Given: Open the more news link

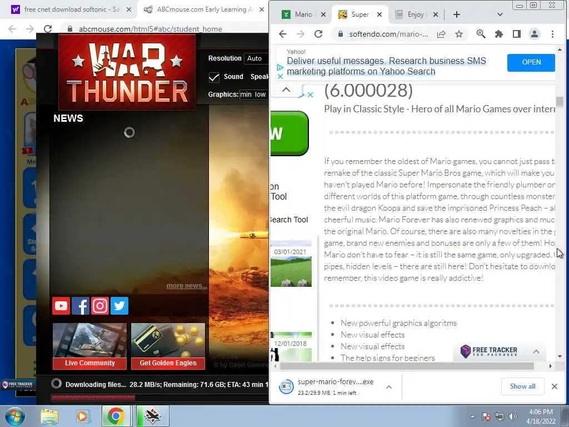Looking at the screenshot, I should (x=187, y=286).
